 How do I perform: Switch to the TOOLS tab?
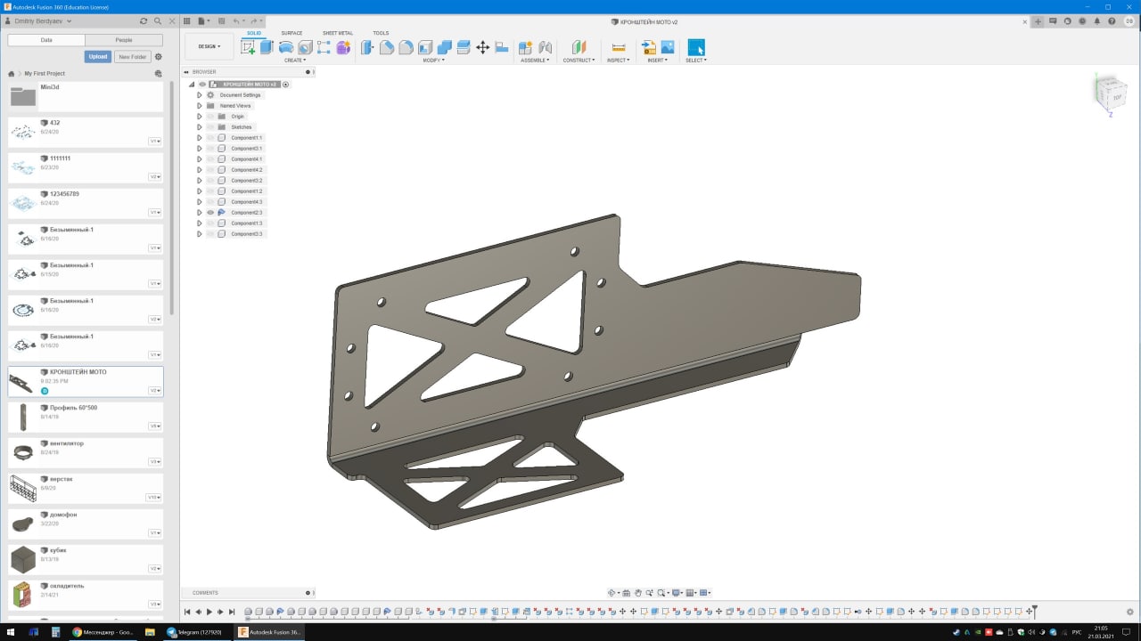tap(381, 33)
